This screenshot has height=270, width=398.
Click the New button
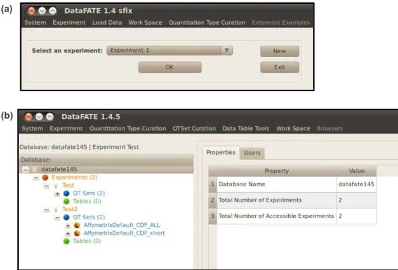point(279,51)
